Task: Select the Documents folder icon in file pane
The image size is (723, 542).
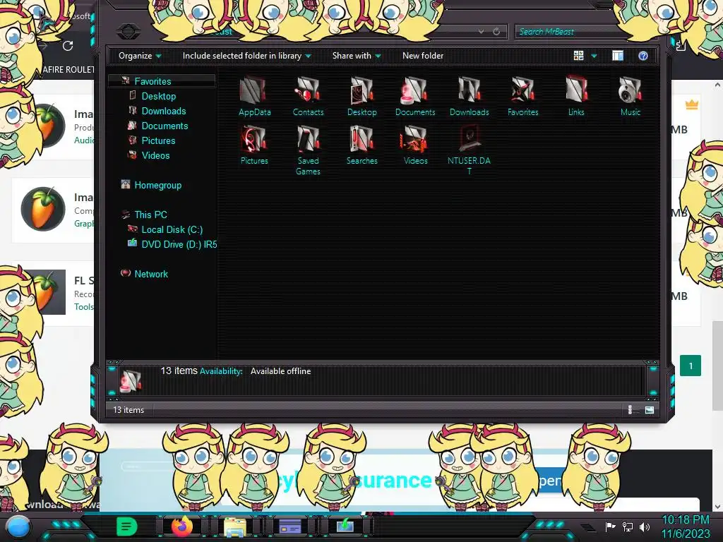Action: [x=415, y=90]
